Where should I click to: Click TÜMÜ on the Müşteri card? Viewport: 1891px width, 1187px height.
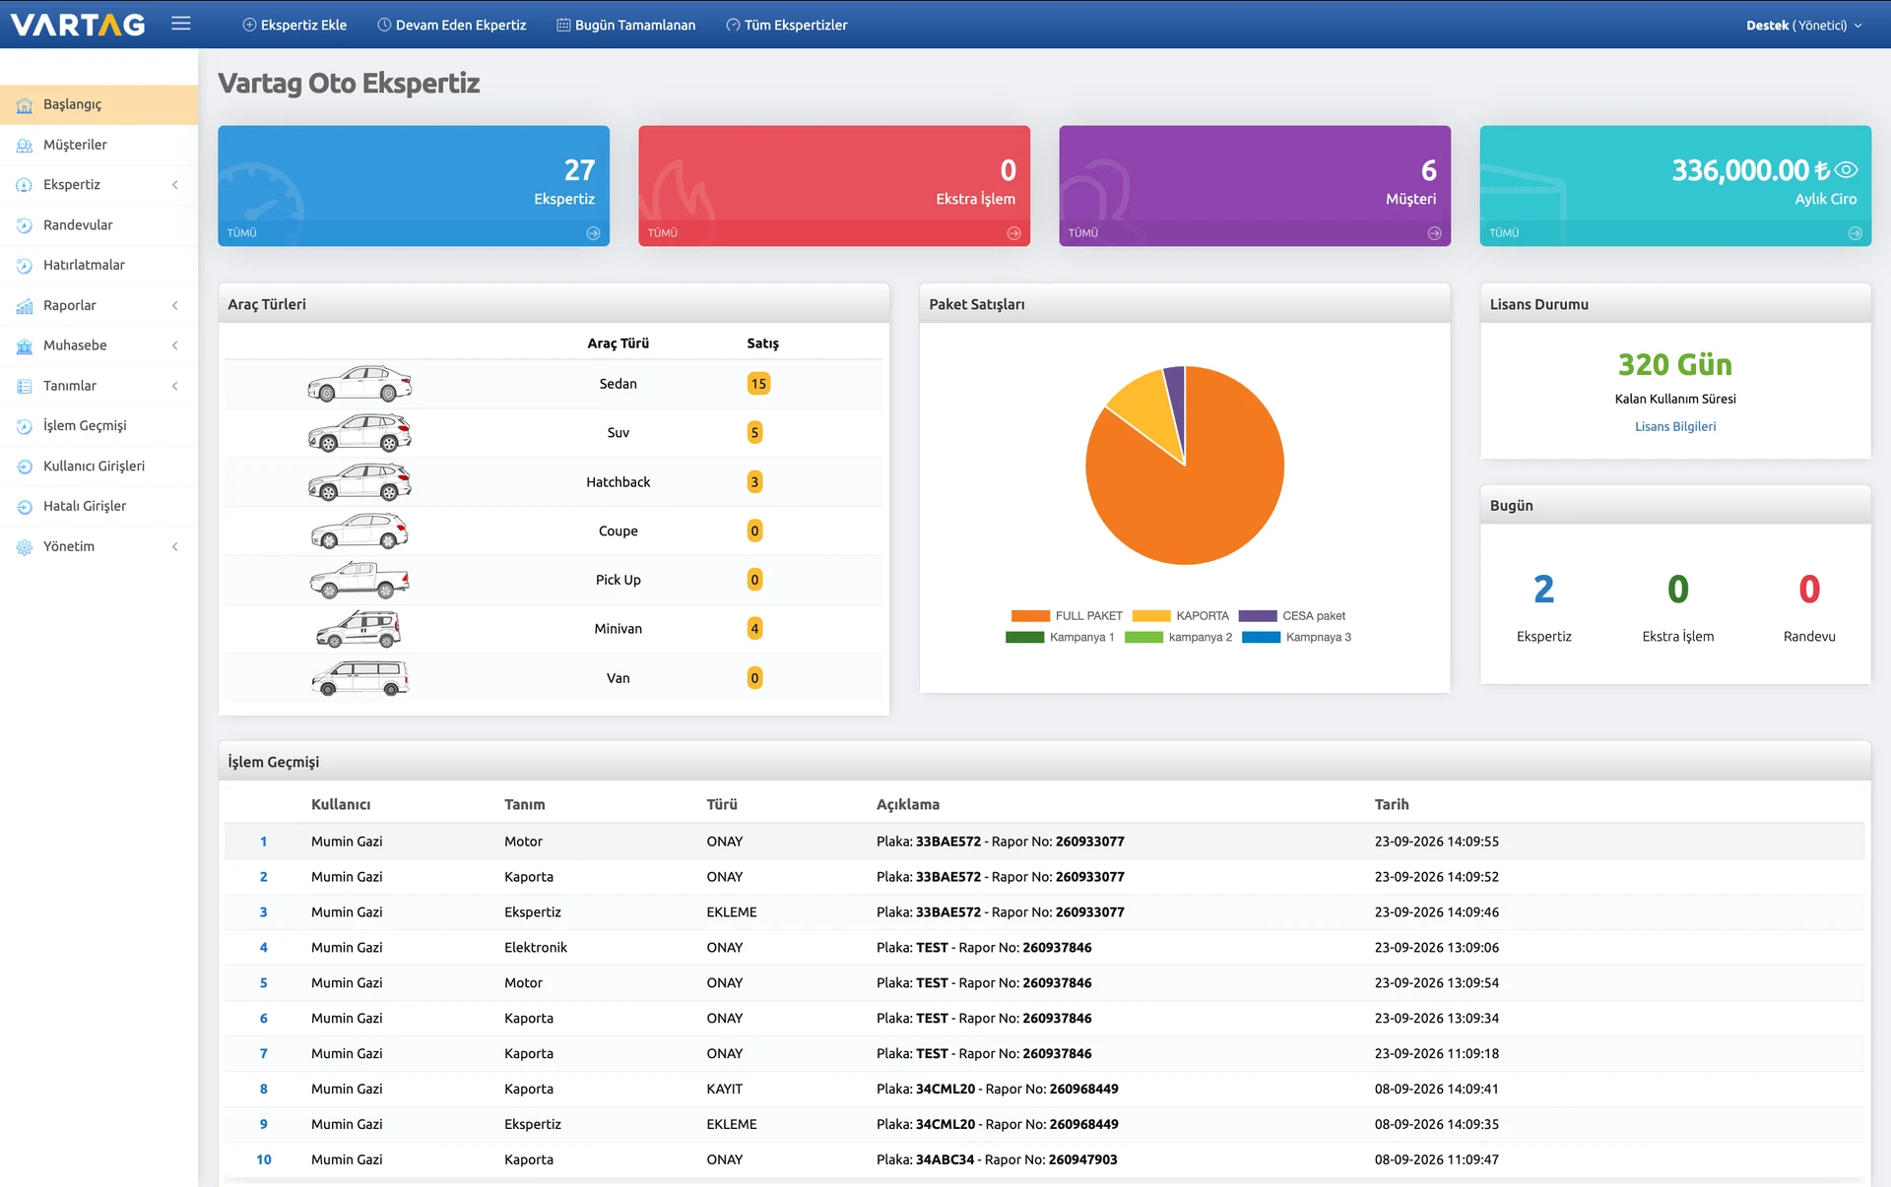[x=1083, y=233]
